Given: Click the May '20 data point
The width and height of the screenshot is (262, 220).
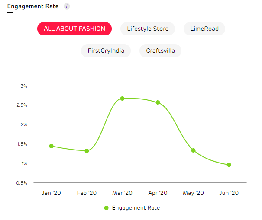Looking at the screenshot, I should pyautogui.click(x=194, y=150).
